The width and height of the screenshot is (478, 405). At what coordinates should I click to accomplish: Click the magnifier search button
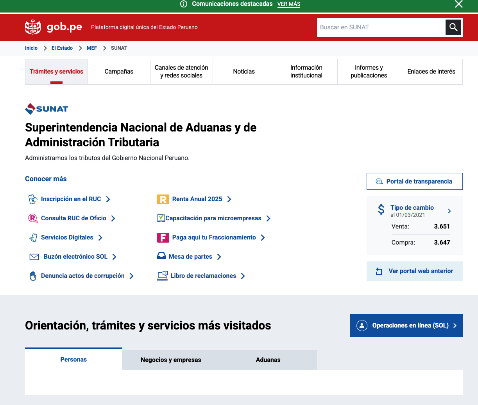coord(453,27)
